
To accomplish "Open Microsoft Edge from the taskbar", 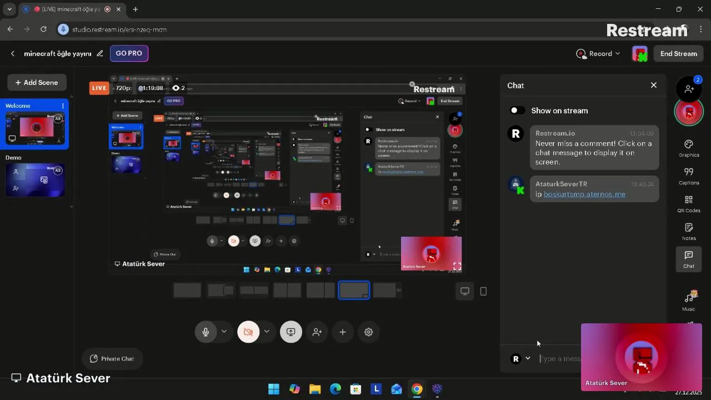I will (335, 389).
